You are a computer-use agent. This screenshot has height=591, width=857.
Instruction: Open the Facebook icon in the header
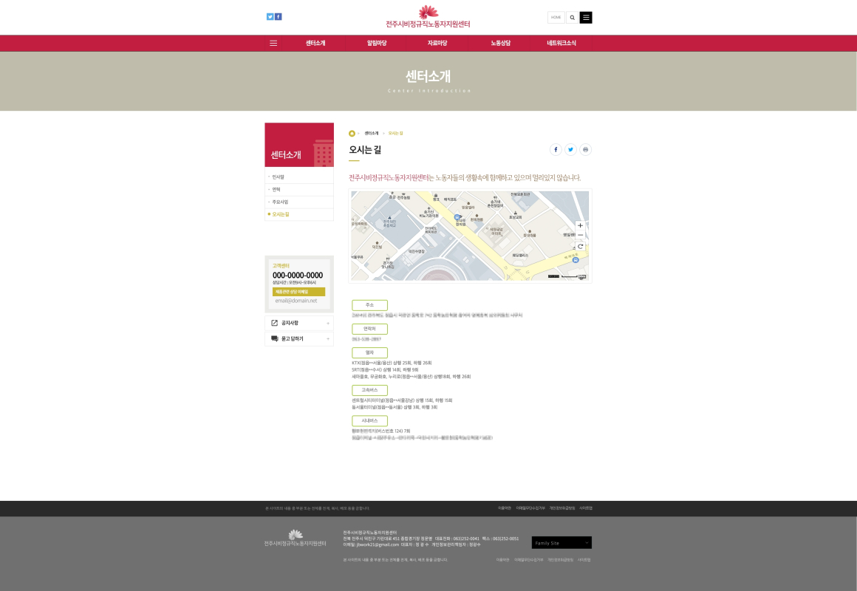pos(279,16)
